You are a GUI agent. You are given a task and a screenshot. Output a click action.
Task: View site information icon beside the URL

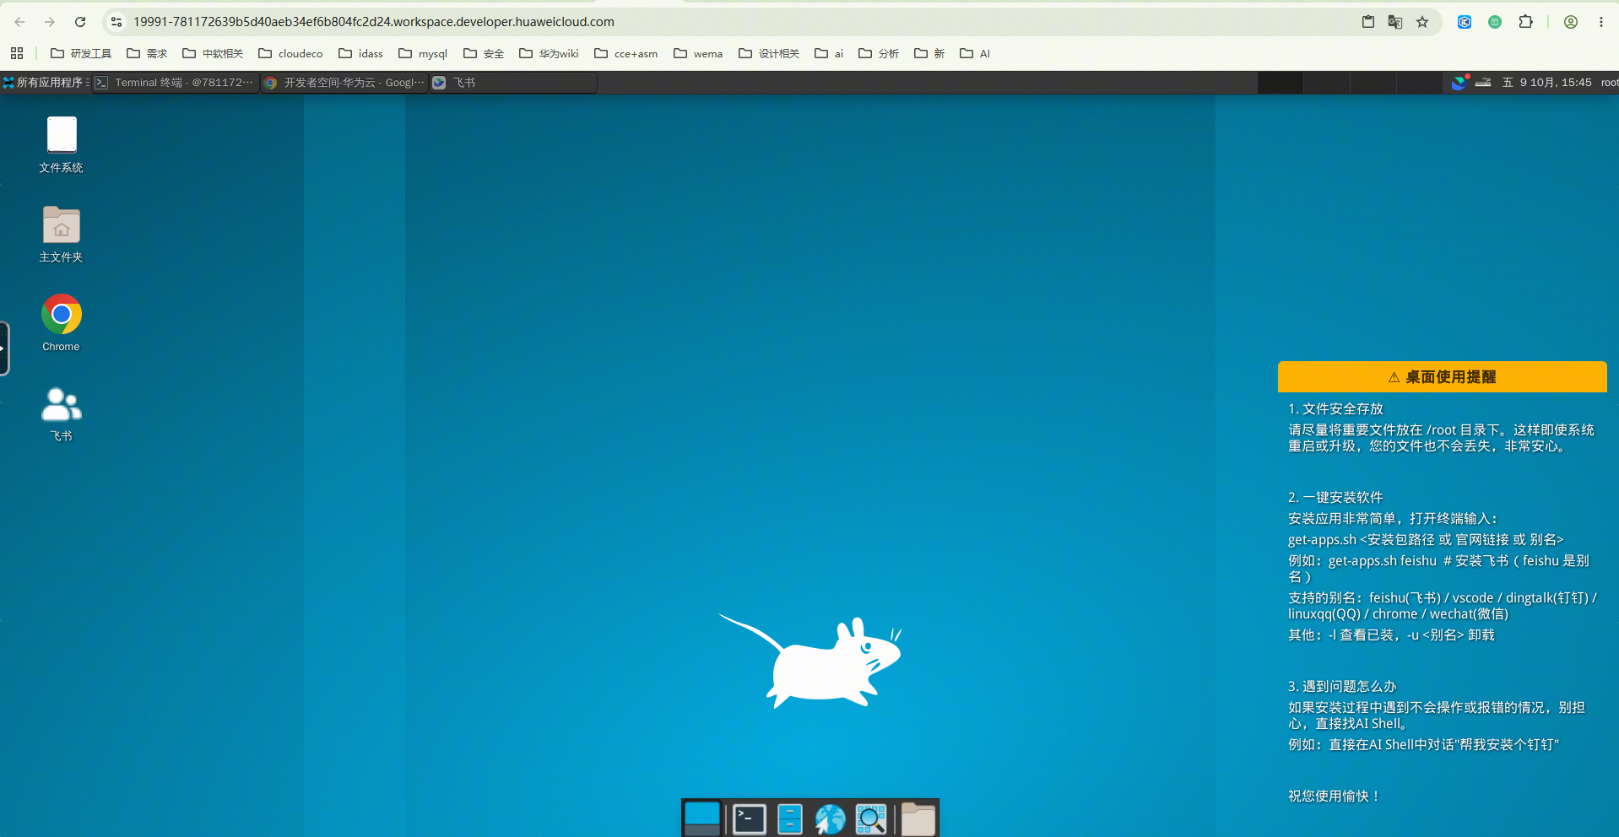coord(116,22)
